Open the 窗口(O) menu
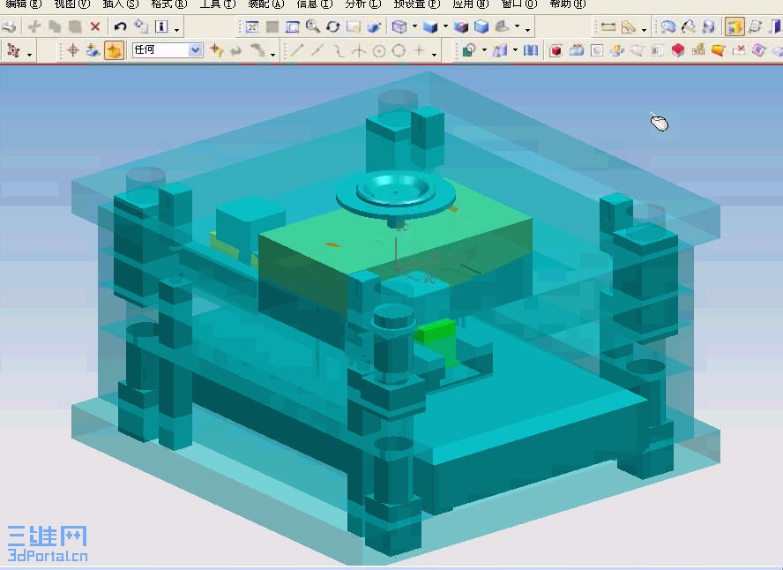 click(x=518, y=4)
